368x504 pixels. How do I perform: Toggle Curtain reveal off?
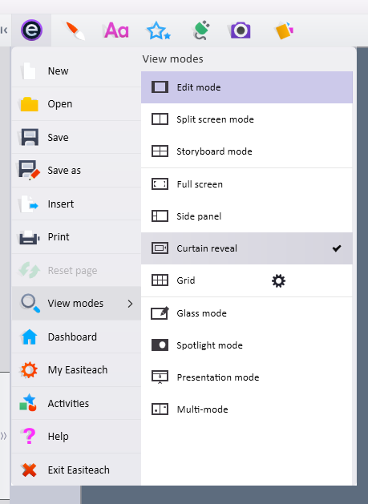pyautogui.click(x=247, y=248)
